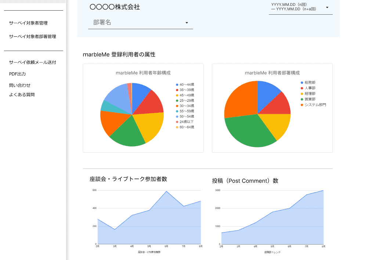Image resolution: width=368 pixels, height=260 pixels.
Task: Click the 座談会・LTE参加者数 axis caption
Action: [149, 252]
